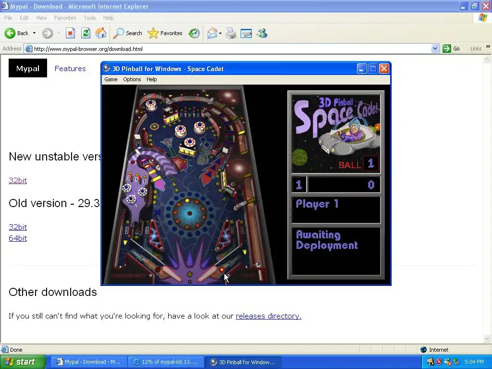
Task: Click the page icon beside the address URL
Action: pyautogui.click(x=28, y=49)
